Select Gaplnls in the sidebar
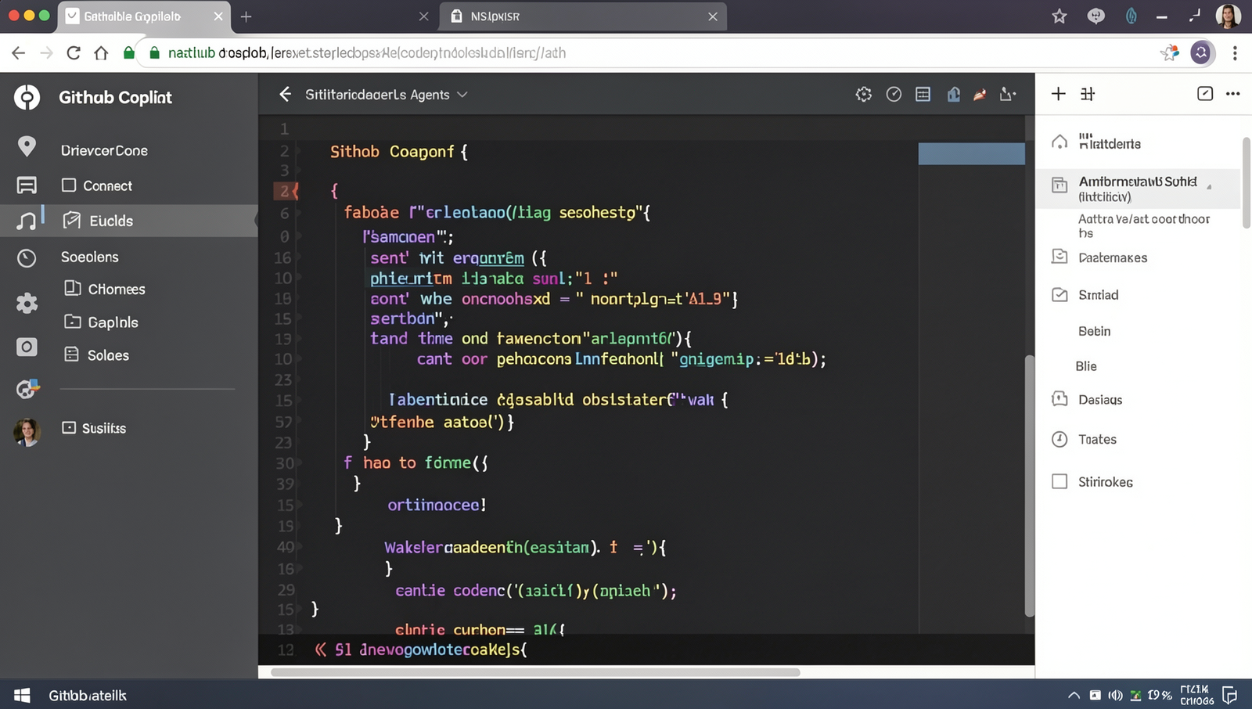Screen dimensions: 1252x709 [113, 322]
